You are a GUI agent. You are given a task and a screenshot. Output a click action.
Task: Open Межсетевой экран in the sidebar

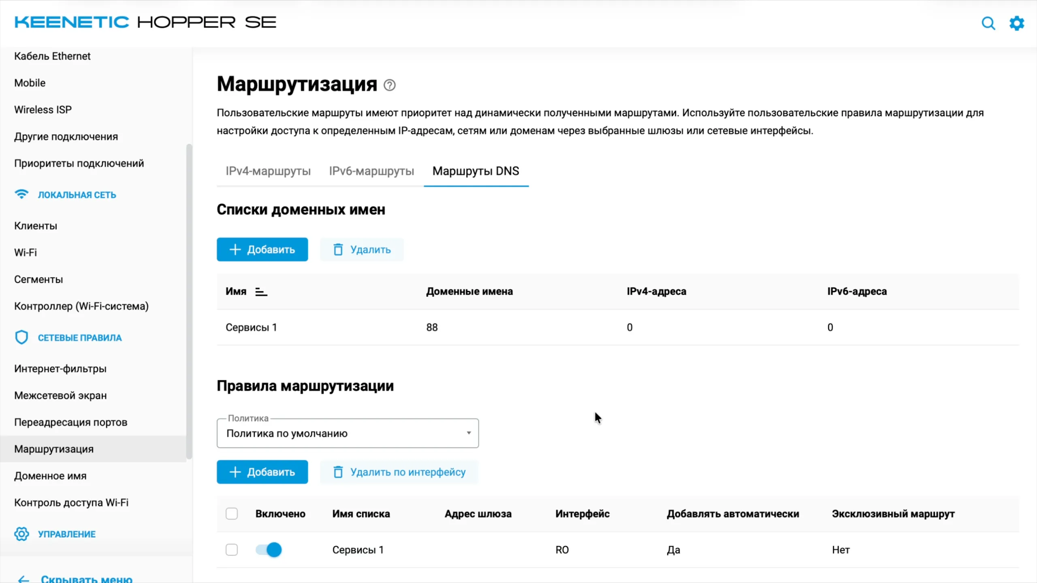60,395
